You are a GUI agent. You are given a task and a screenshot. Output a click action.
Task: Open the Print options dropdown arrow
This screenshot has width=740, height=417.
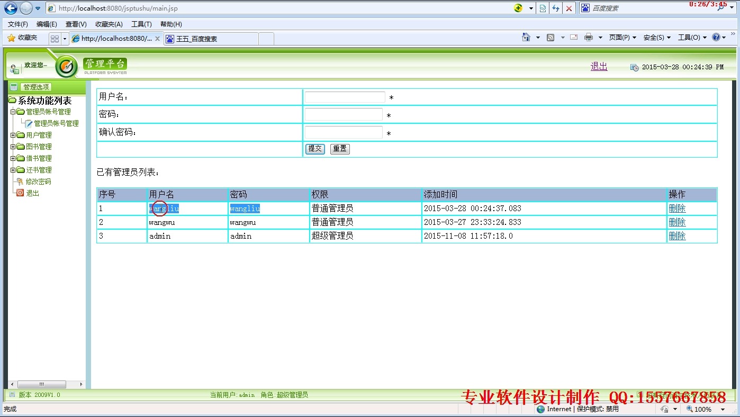(x=600, y=38)
